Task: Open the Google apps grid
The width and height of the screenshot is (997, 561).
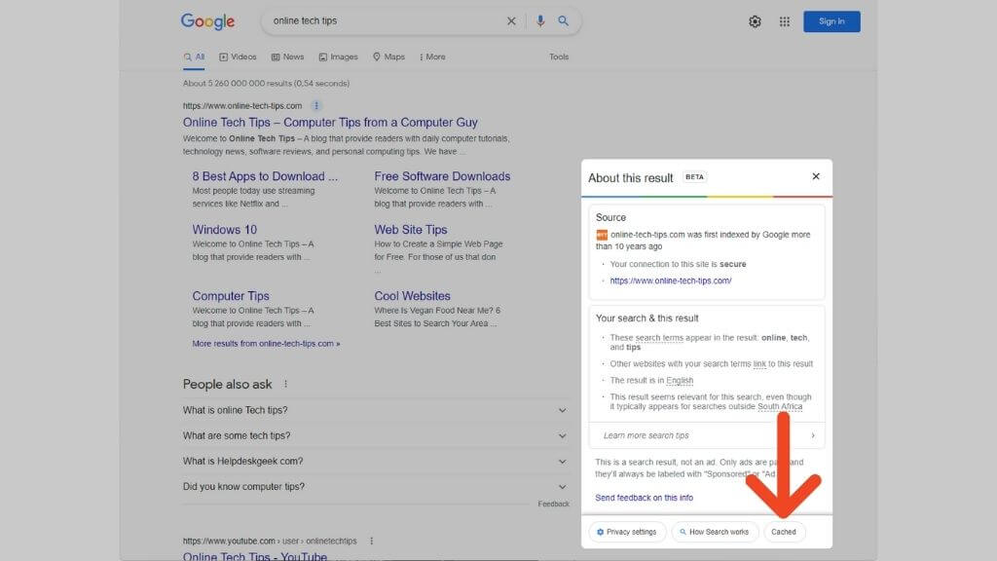Action: click(785, 21)
